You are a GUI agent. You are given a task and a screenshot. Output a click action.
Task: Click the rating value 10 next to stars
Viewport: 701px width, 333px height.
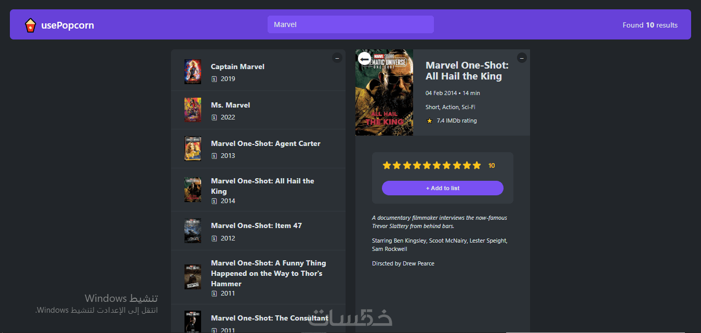(x=492, y=166)
